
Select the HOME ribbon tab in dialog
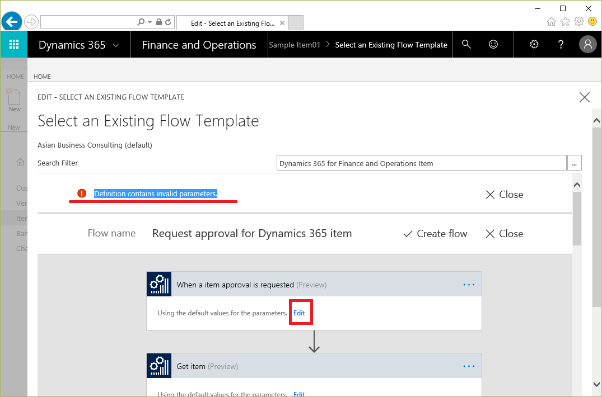tap(42, 77)
